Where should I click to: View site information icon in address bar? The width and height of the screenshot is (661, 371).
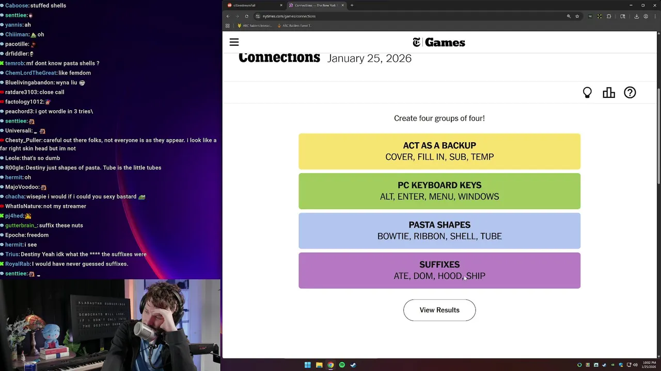click(x=258, y=16)
